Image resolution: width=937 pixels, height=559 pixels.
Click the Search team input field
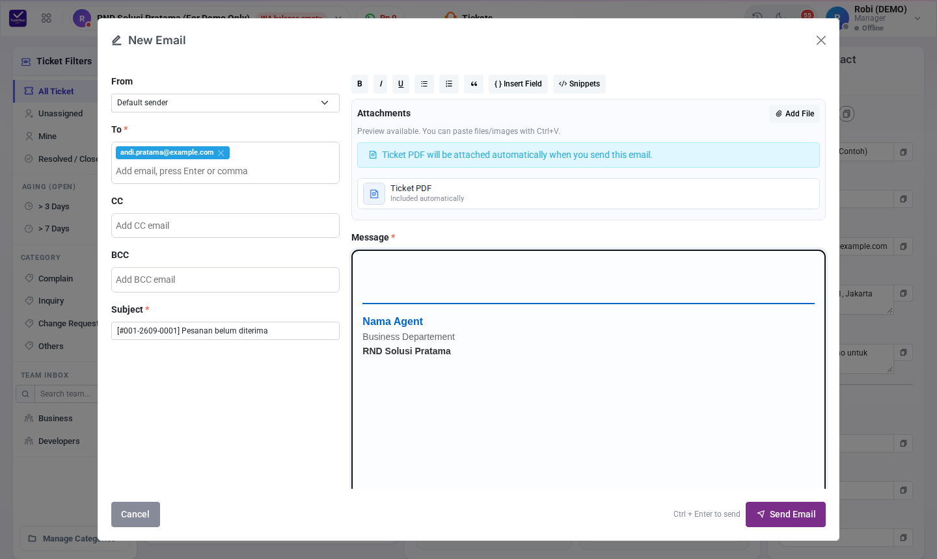68,394
